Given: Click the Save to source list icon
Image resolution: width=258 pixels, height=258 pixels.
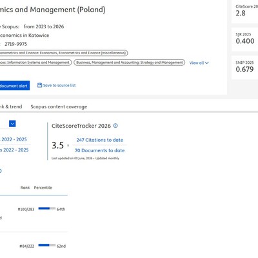Looking at the screenshot, I should pos(39,85).
